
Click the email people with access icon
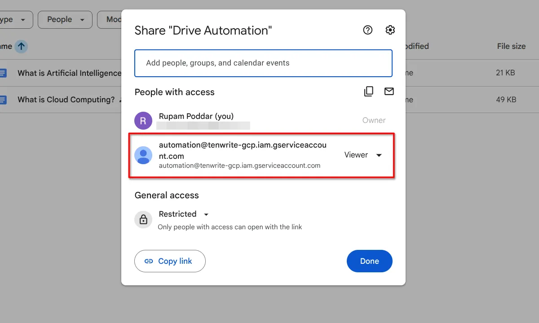pyautogui.click(x=389, y=91)
